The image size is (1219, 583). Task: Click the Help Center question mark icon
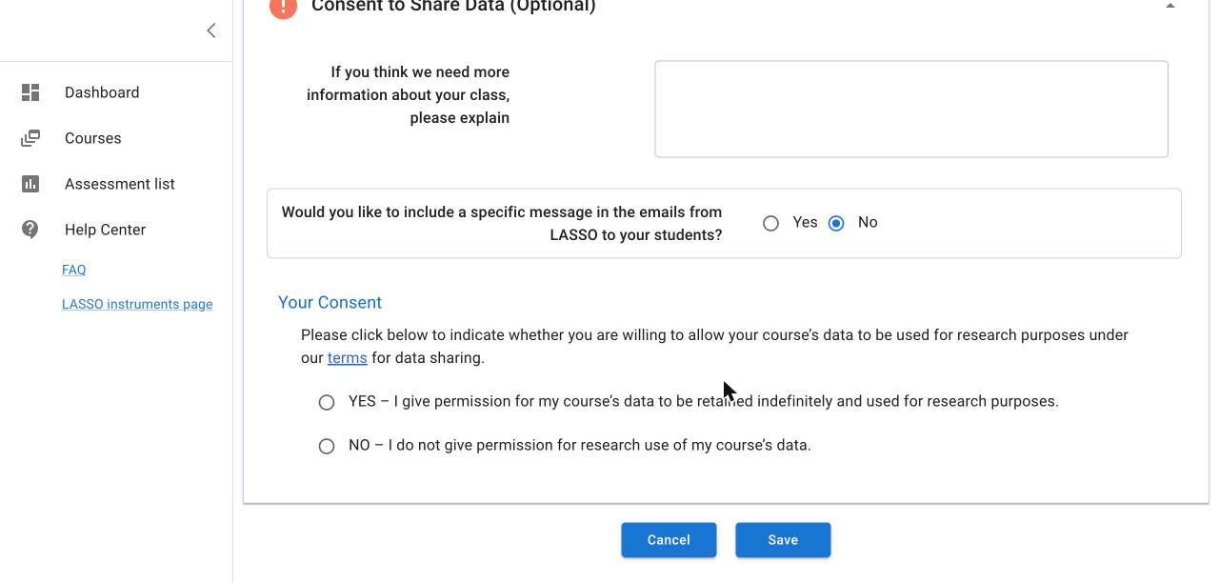pyautogui.click(x=30, y=230)
